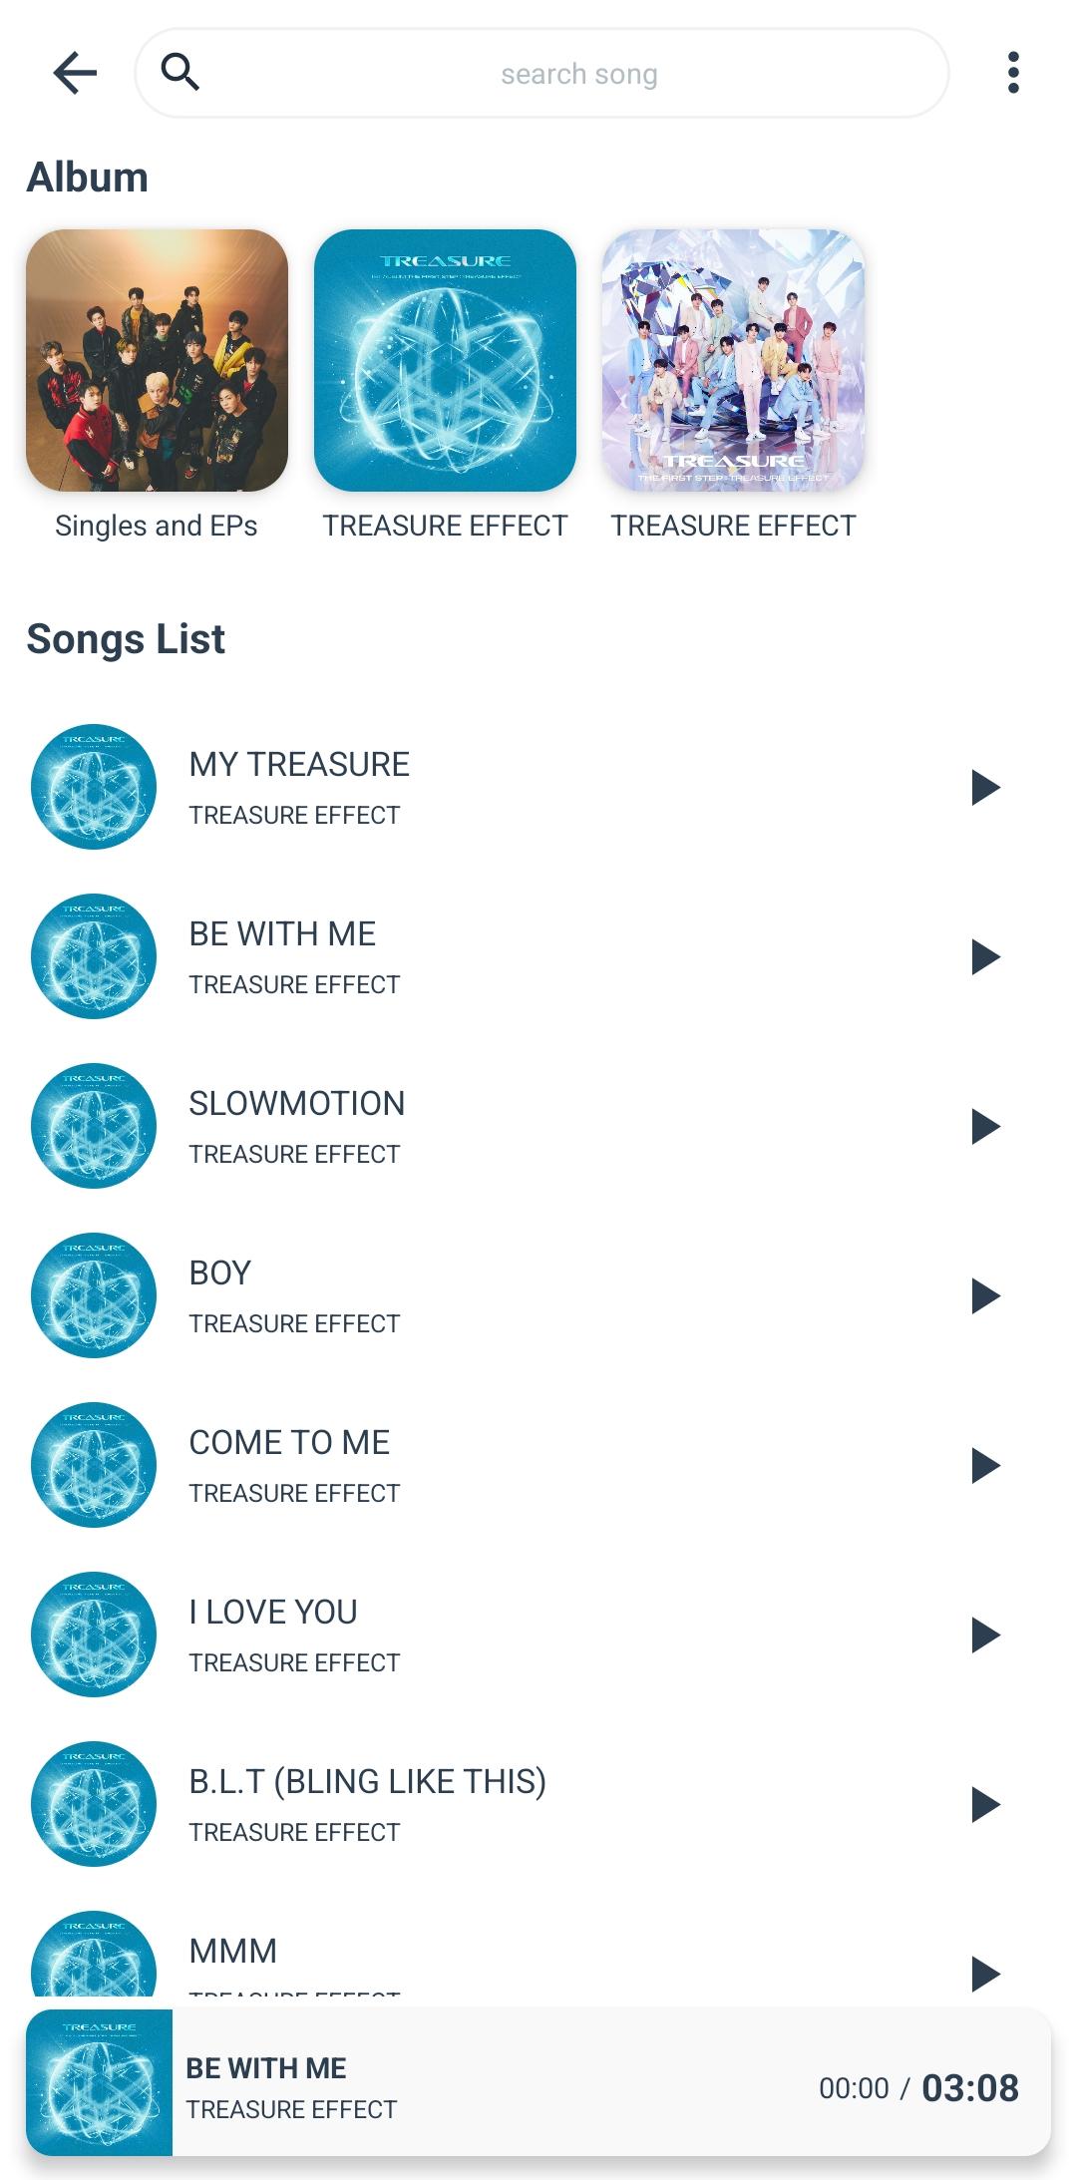Play the SLOWMOTION song
Image resolution: width=1077 pixels, height=2180 pixels.
pos(985,1126)
